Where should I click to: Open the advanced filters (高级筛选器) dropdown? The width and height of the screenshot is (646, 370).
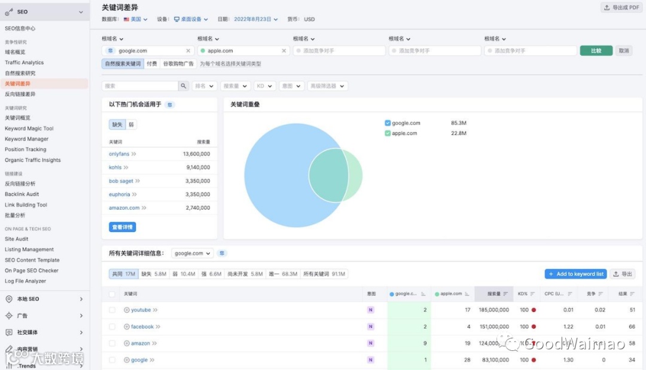pyautogui.click(x=327, y=85)
